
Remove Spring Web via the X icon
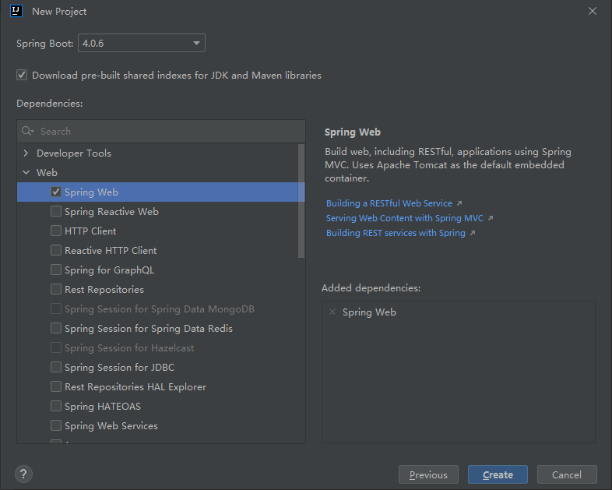coord(332,312)
